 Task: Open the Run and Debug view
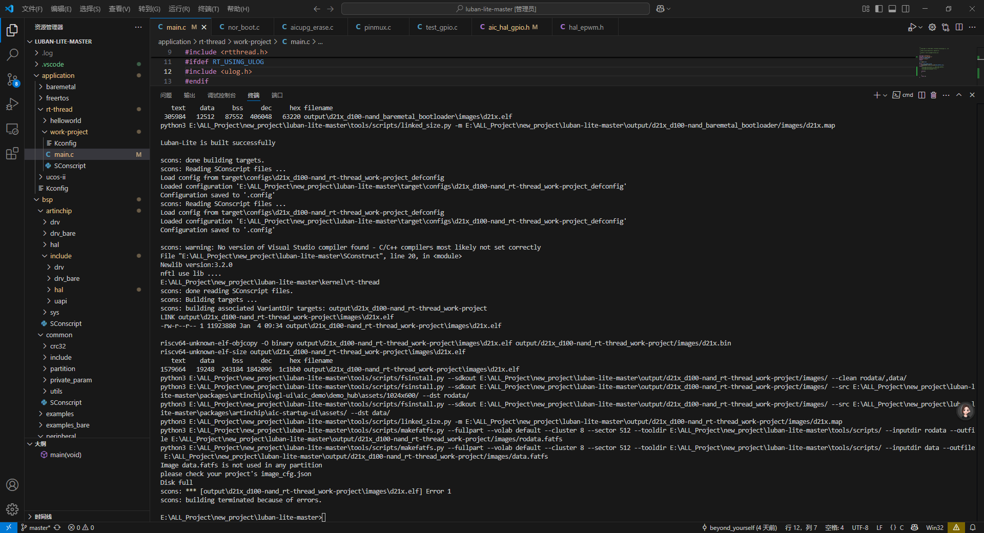coord(12,104)
